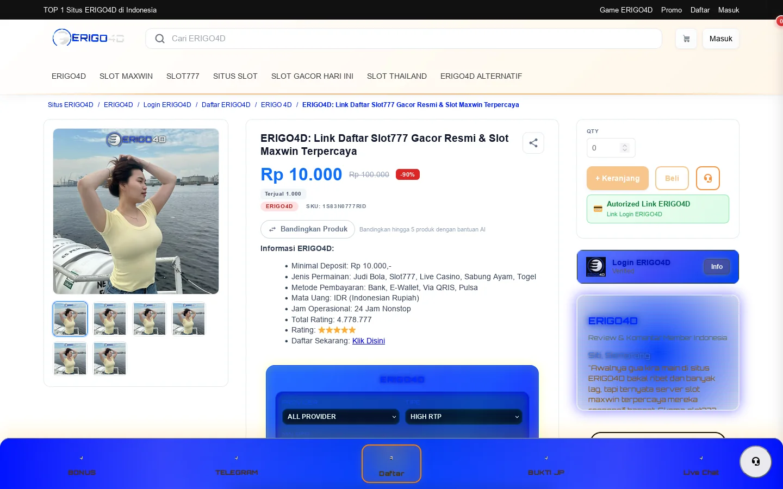Open the floating live chat headset button
Screen dimensions: 783x489
coord(756,462)
